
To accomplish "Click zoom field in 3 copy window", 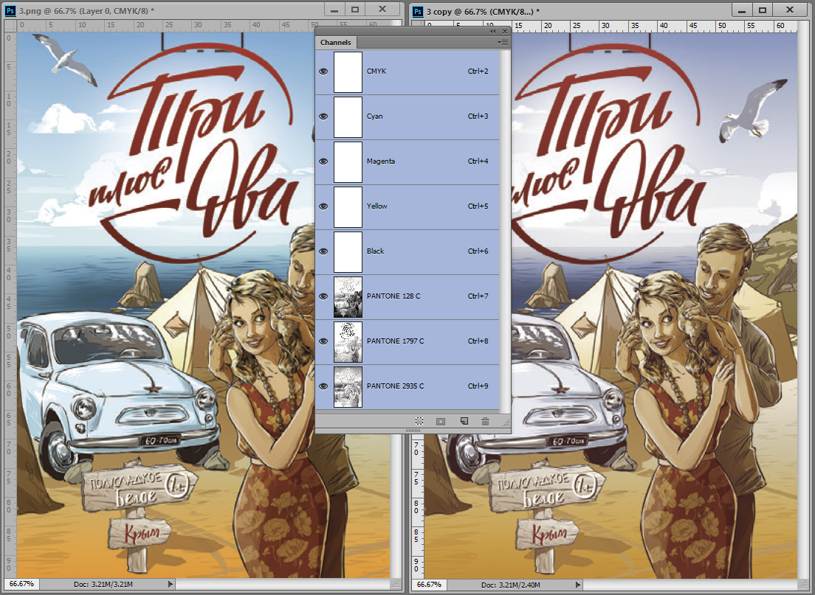I will [430, 585].
